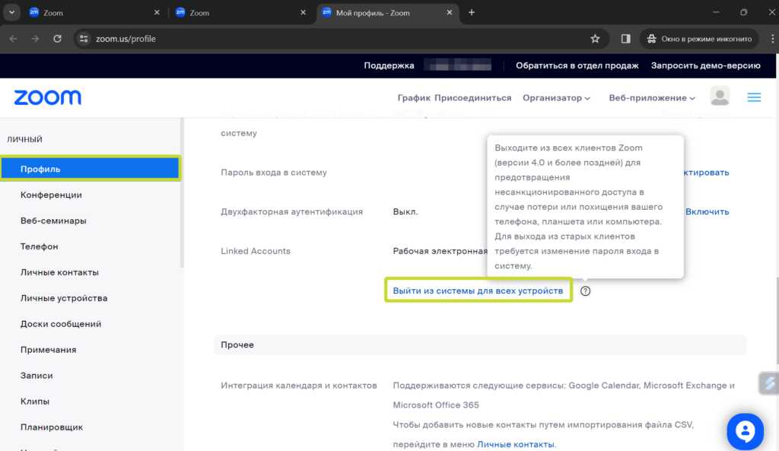Click График in the header
This screenshot has width=779, height=451.
414,98
